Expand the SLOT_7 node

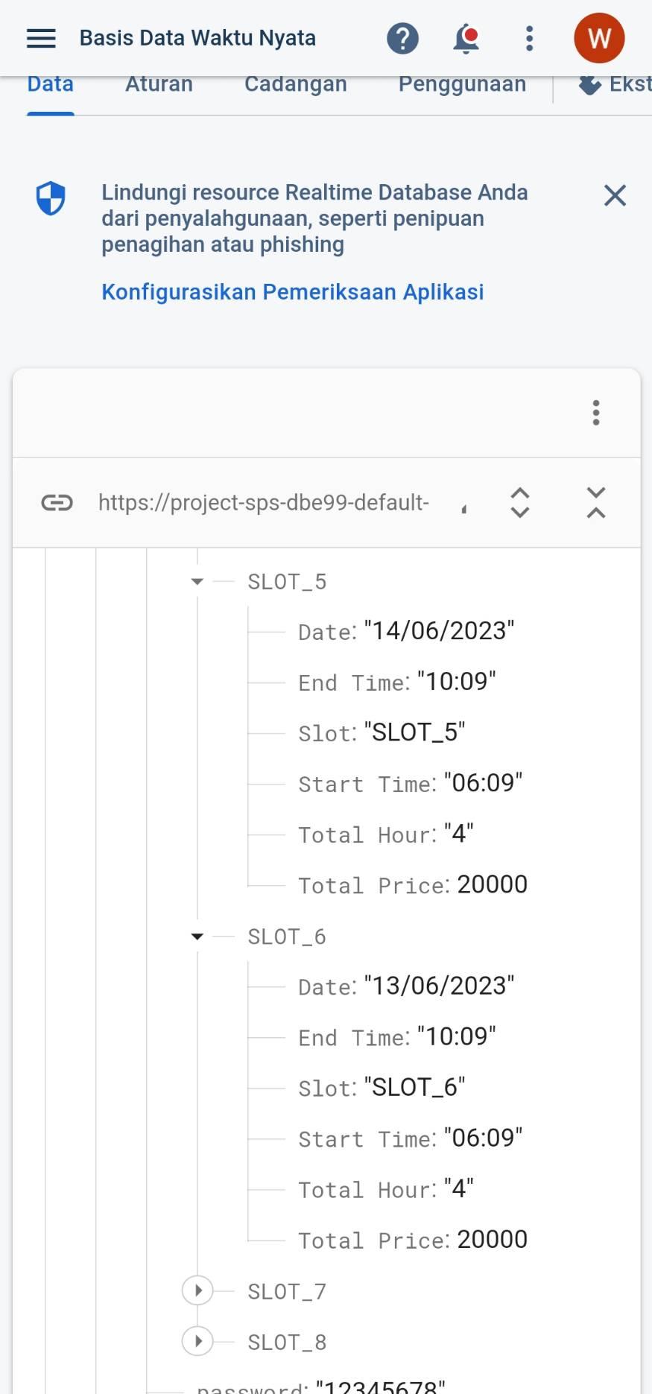pyautogui.click(x=197, y=1290)
